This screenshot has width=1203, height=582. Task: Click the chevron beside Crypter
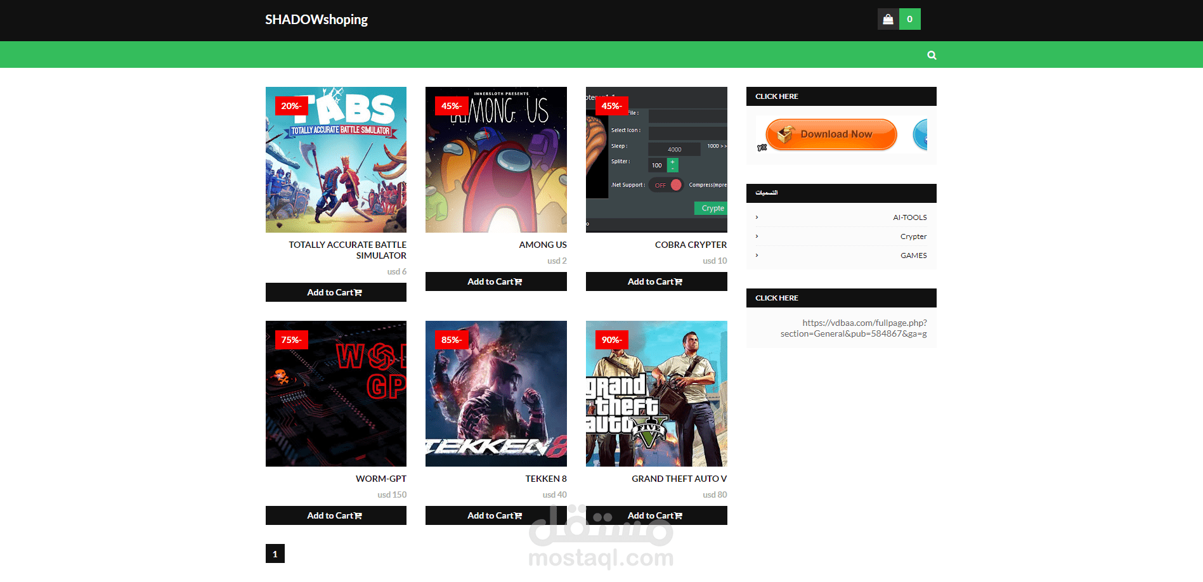757,236
